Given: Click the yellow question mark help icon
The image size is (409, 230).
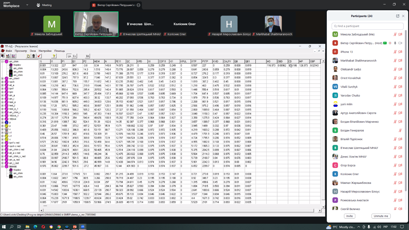Looking at the screenshot, I should 54,56.
